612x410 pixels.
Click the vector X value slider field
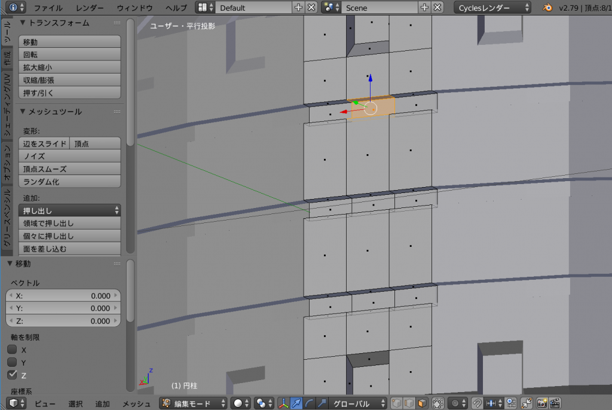(x=63, y=296)
